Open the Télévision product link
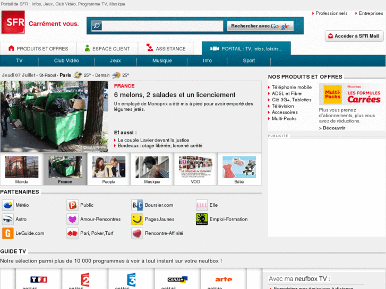 pyautogui.click(x=282, y=106)
